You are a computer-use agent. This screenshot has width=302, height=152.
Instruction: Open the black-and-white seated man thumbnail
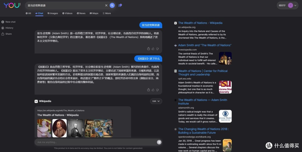75,128
